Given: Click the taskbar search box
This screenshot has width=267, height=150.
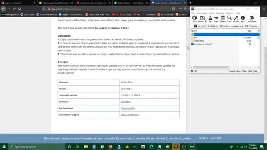Looking at the screenshot, I should pyautogui.click(x=37, y=147).
